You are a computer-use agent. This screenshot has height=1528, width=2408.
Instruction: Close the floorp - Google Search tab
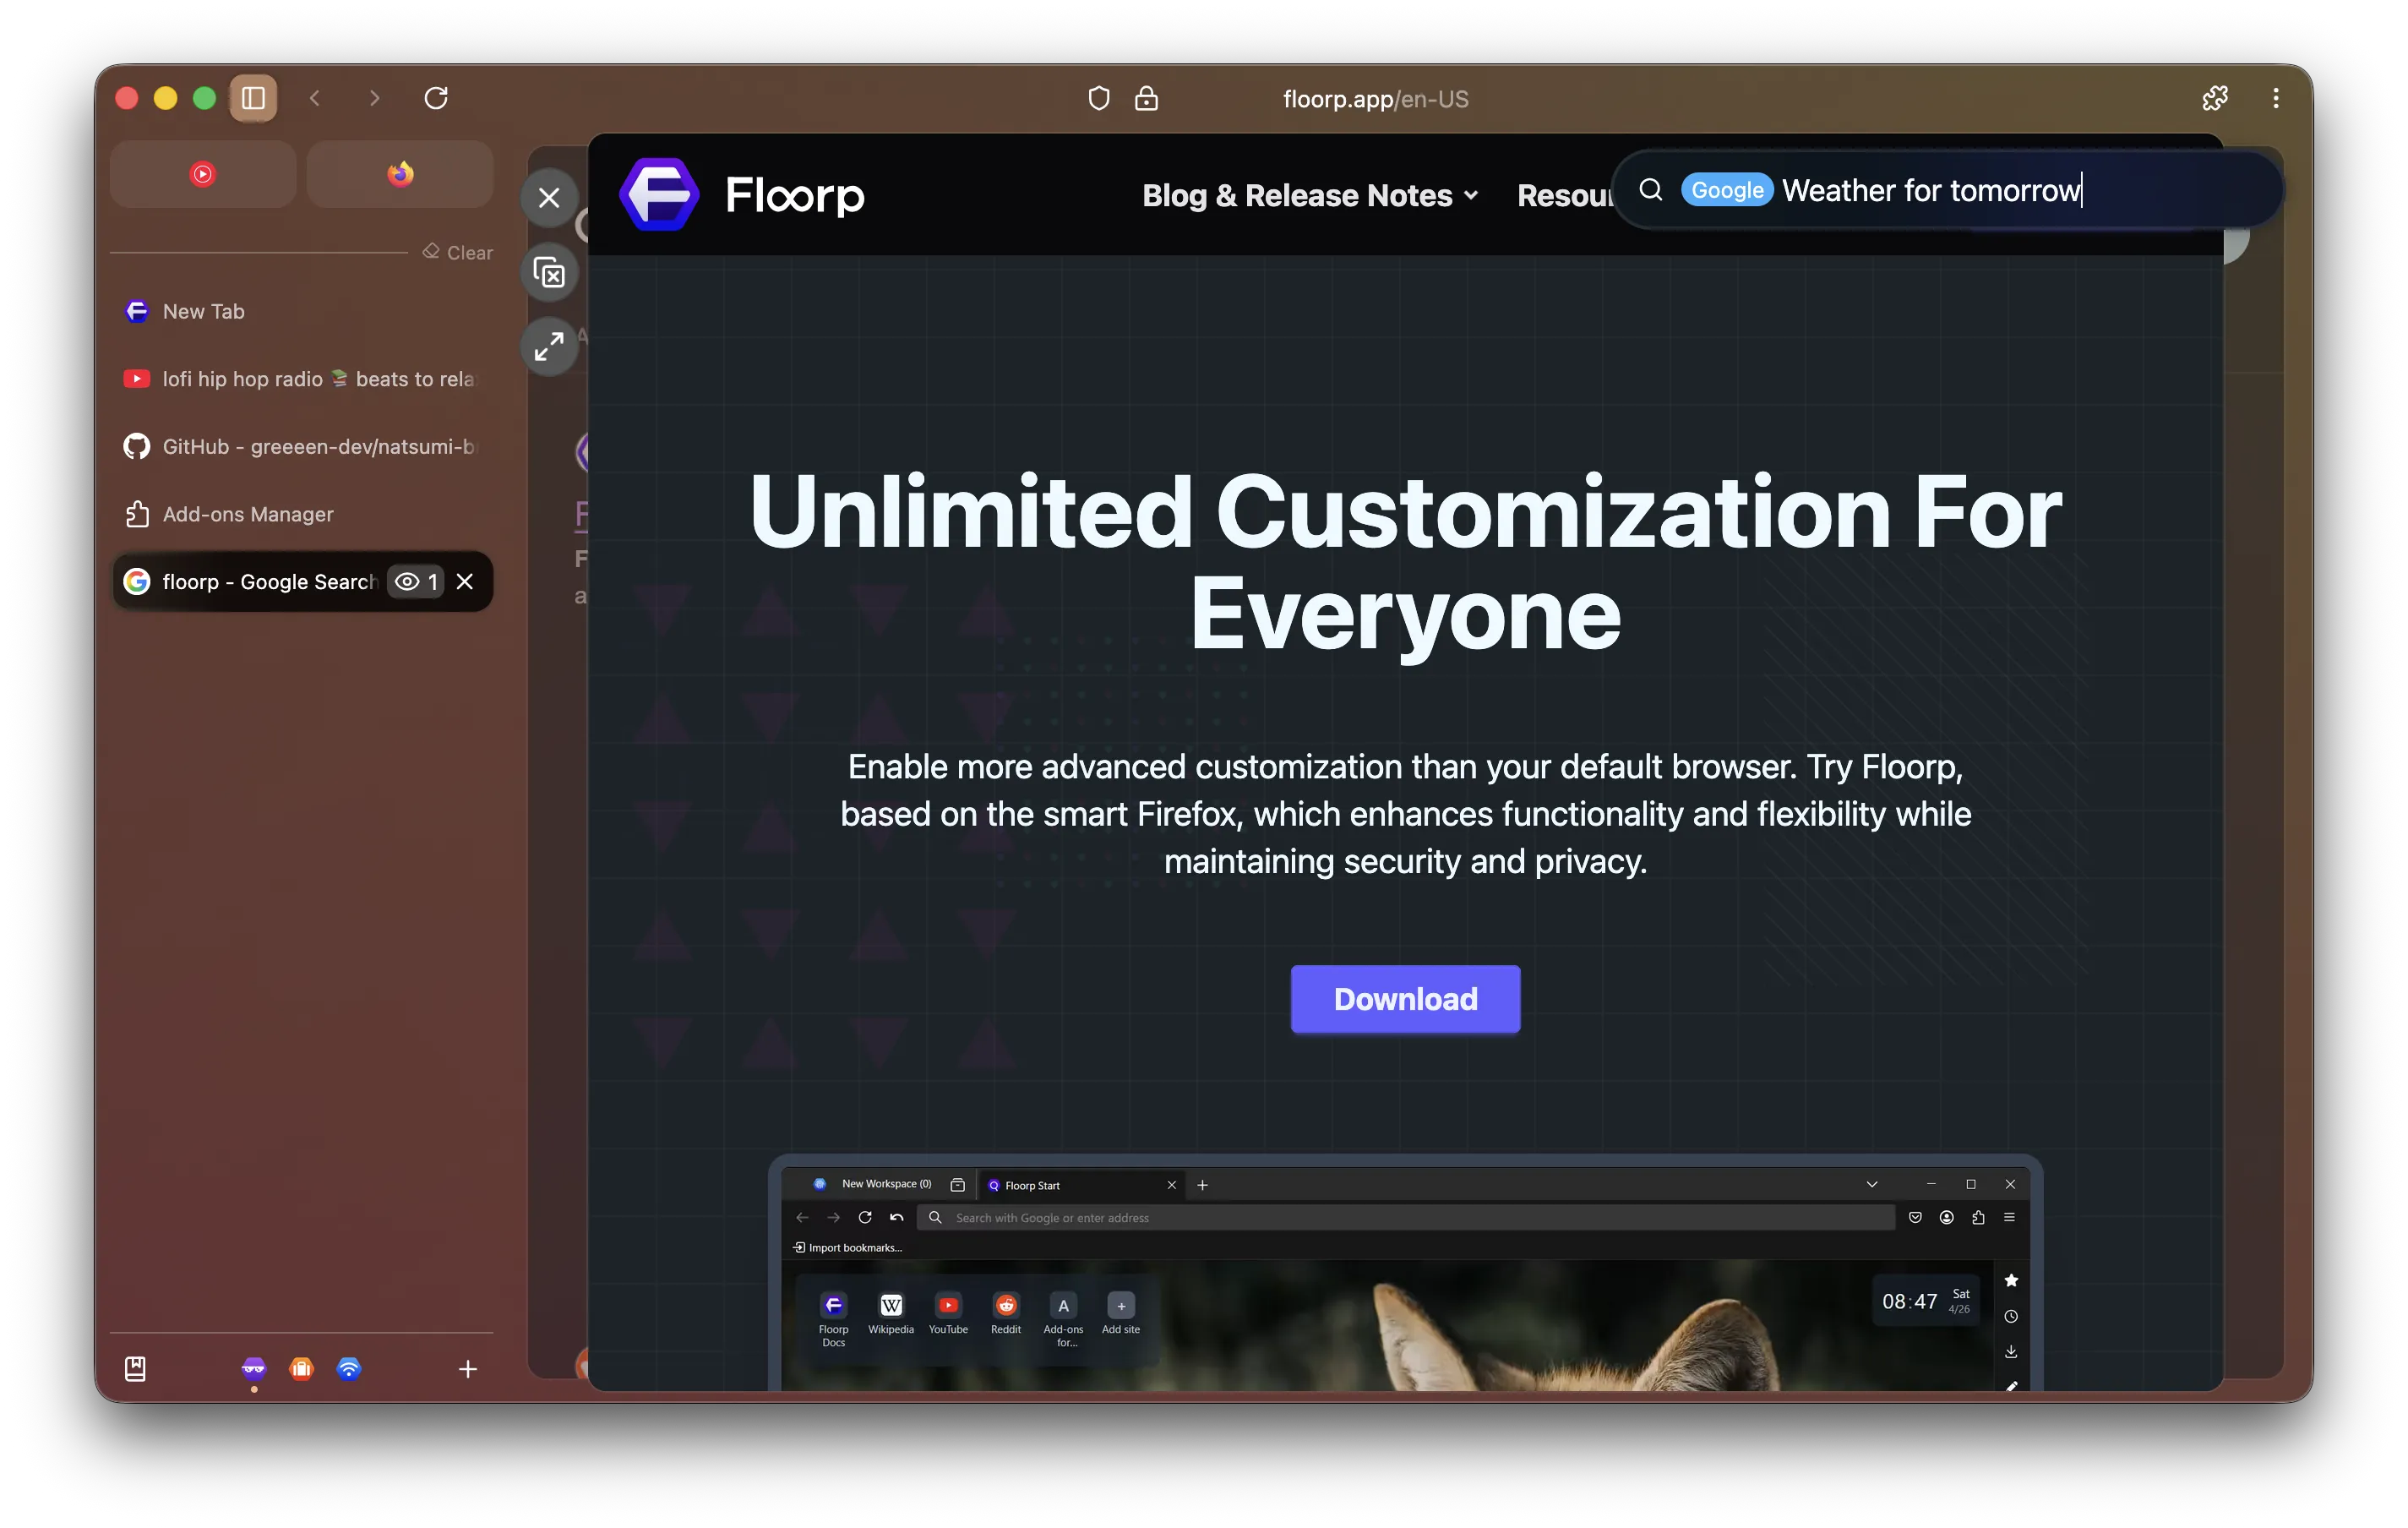pyautogui.click(x=465, y=582)
